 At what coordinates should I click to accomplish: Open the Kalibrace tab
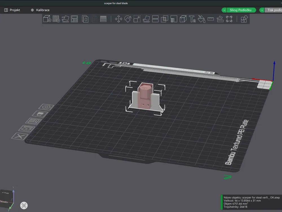(x=40, y=10)
